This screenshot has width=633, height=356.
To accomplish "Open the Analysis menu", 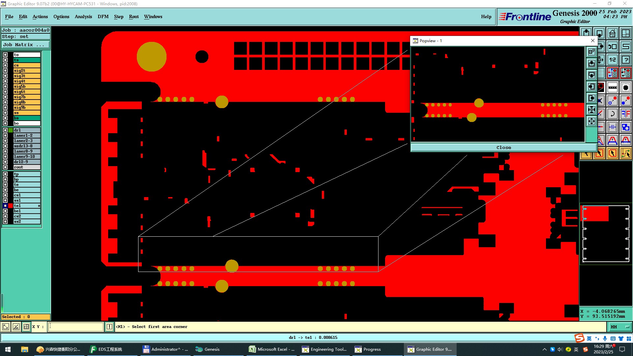I will coord(83,16).
